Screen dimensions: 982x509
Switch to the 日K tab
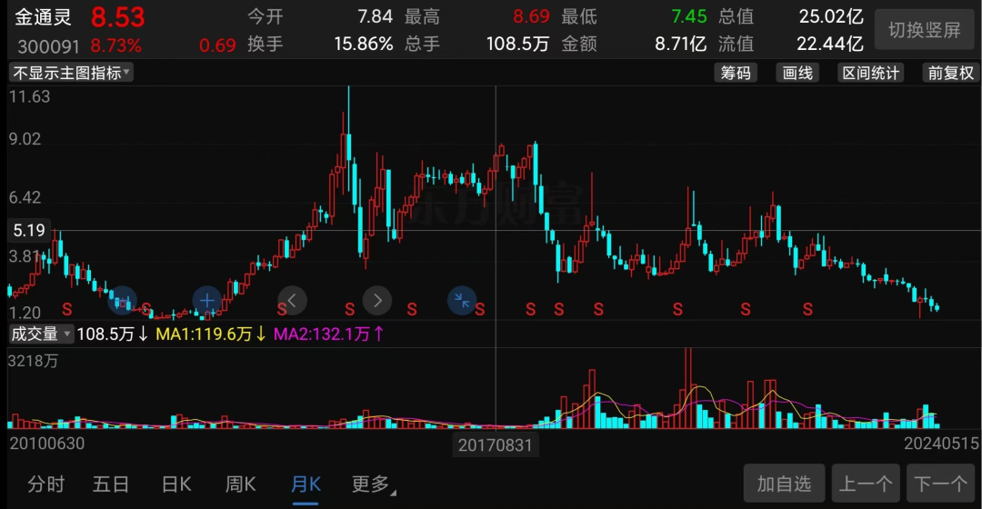[x=176, y=484]
